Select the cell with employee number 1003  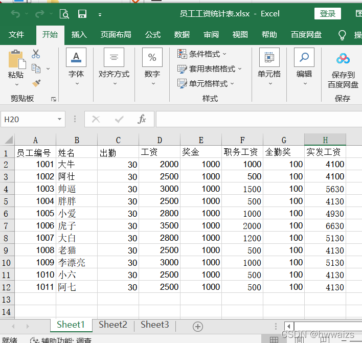click(35, 189)
